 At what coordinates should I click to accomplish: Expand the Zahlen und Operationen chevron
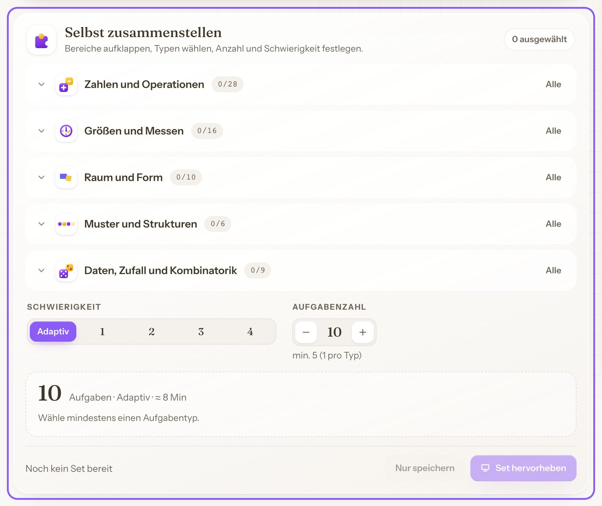pos(41,84)
